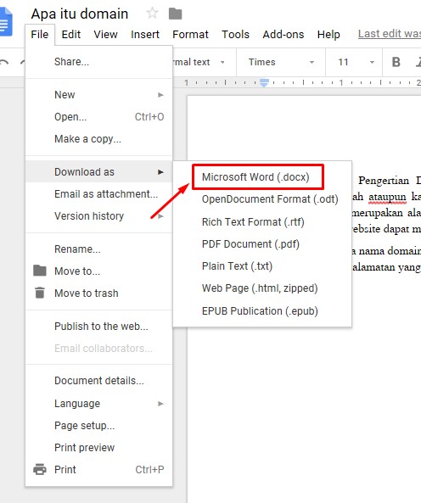Download as Web Page (.html, zipped)
Image resolution: width=421 pixels, height=503 pixels.
tap(262, 288)
